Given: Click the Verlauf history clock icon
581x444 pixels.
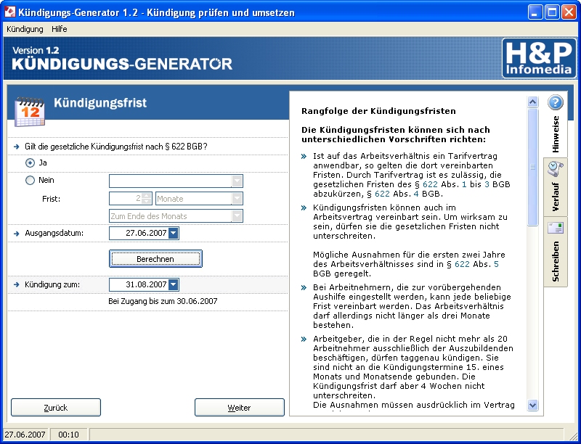Looking at the screenshot, I should [x=555, y=168].
